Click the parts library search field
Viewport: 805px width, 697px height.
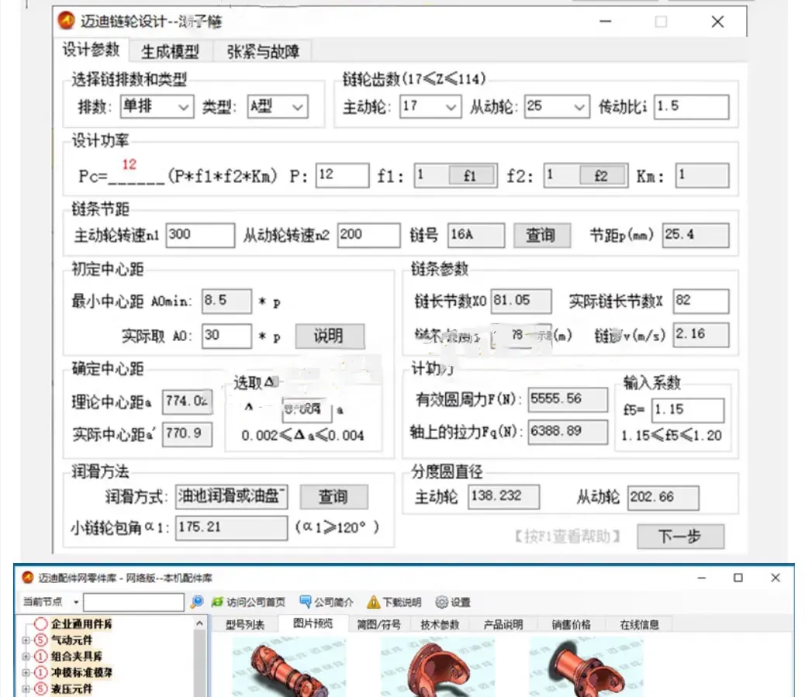(133, 602)
